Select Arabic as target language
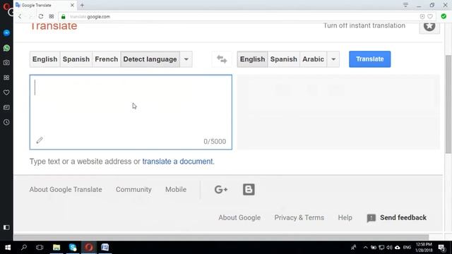The height and width of the screenshot is (254, 452). click(x=314, y=59)
